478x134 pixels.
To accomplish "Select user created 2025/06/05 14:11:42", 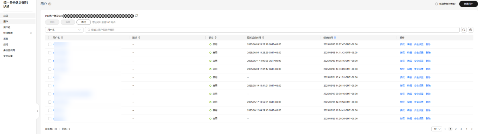I will 50,53.
